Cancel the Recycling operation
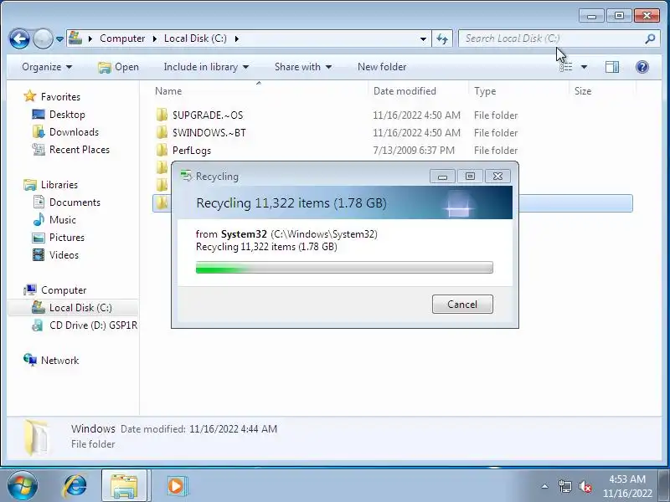The image size is (670, 502). click(x=462, y=305)
